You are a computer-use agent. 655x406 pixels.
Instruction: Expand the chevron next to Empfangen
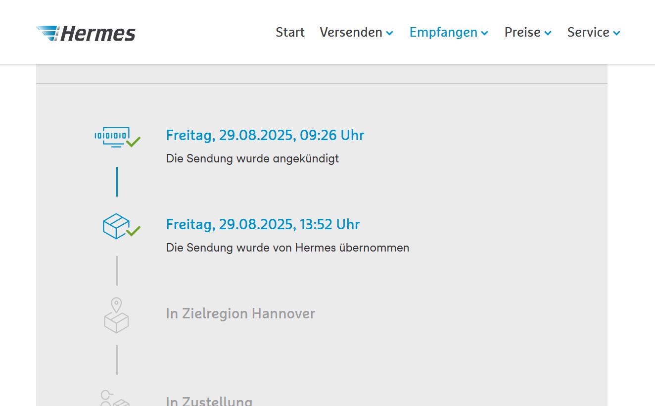pyautogui.click(x=485, y=33)
